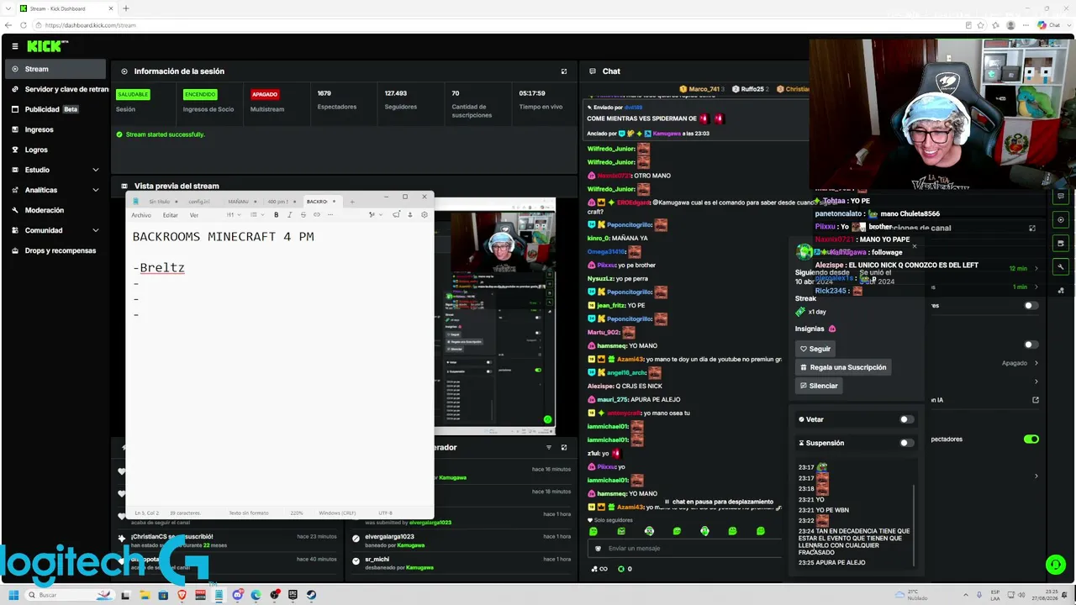Disable the green espectadores toggle
Viewport: 1076px width, 605px height.
coord(1031,439)
